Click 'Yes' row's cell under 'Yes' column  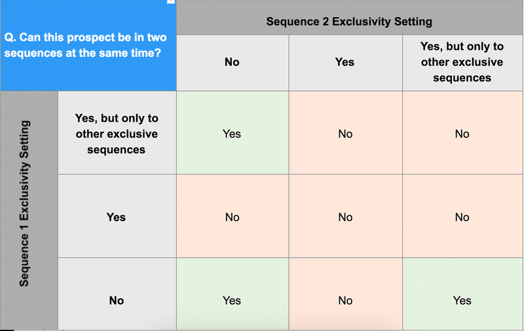[345, 216]
